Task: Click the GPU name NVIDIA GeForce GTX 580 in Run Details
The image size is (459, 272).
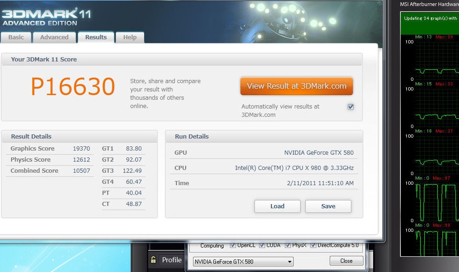Action: pos(319,152)
